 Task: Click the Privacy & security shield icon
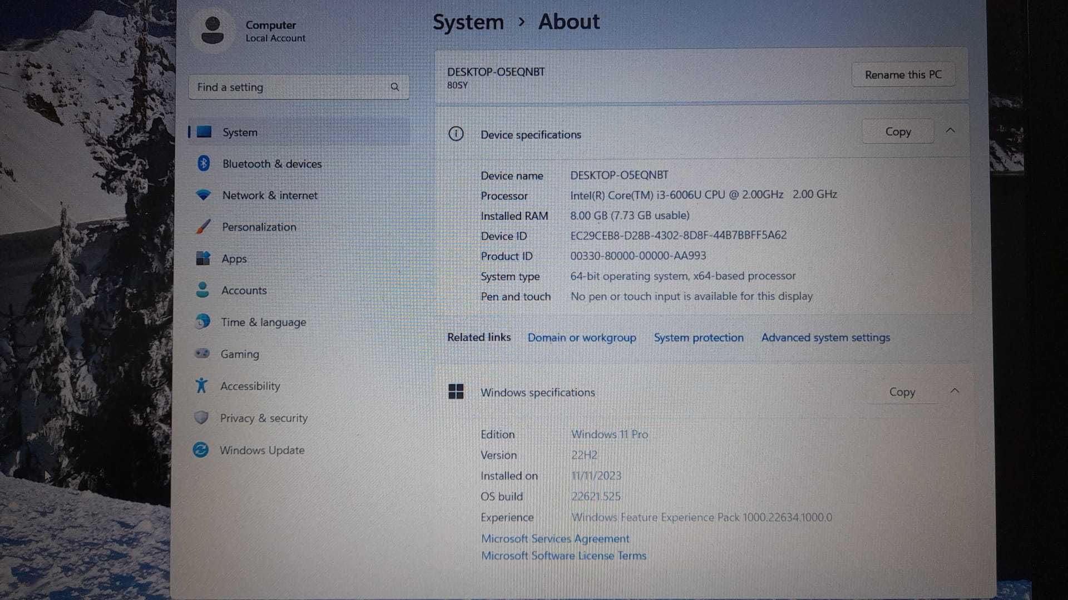(201, 417)
